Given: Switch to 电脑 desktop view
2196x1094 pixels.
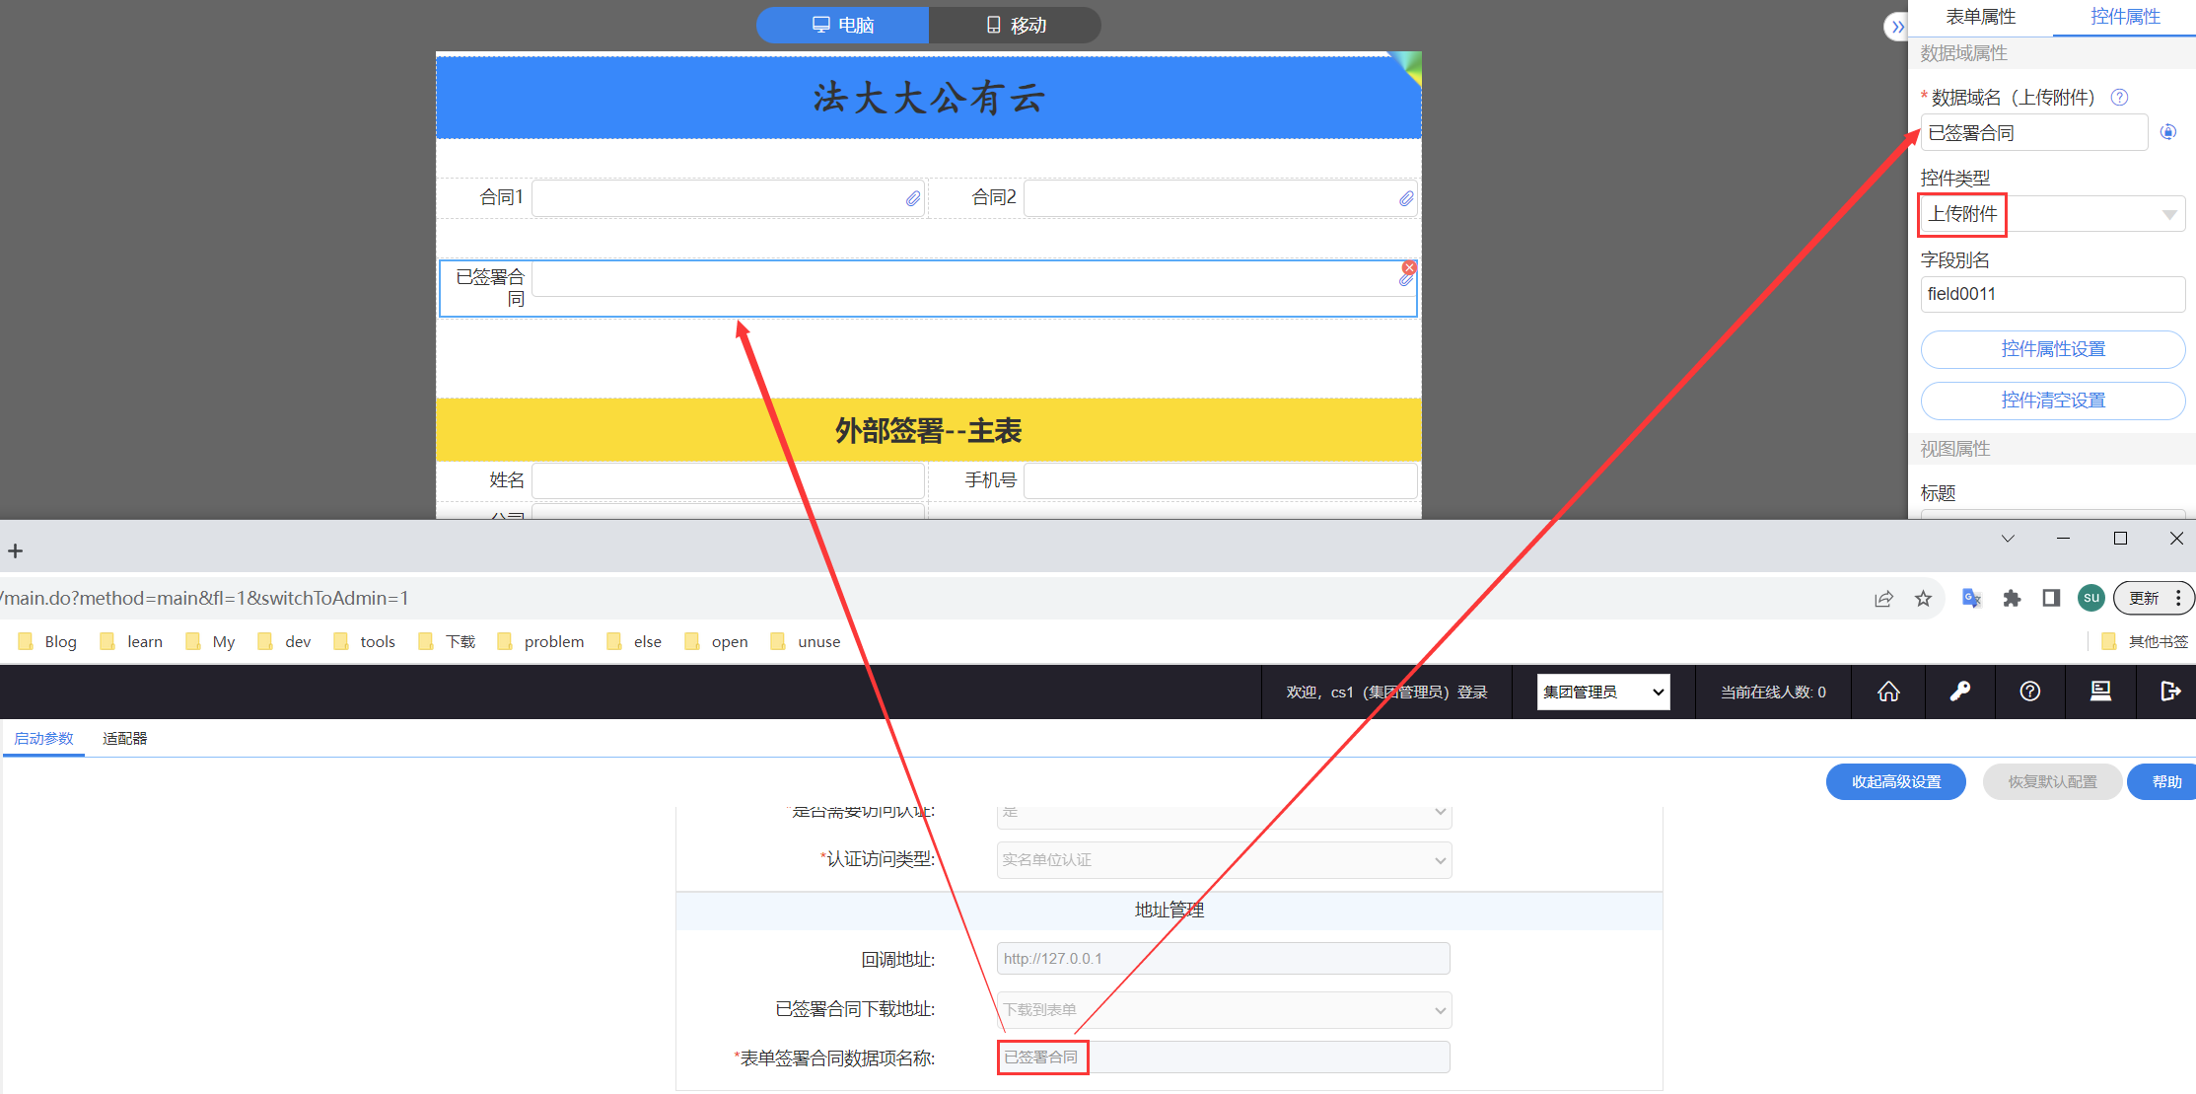Looking at the screenshot, I should point(842,26).
